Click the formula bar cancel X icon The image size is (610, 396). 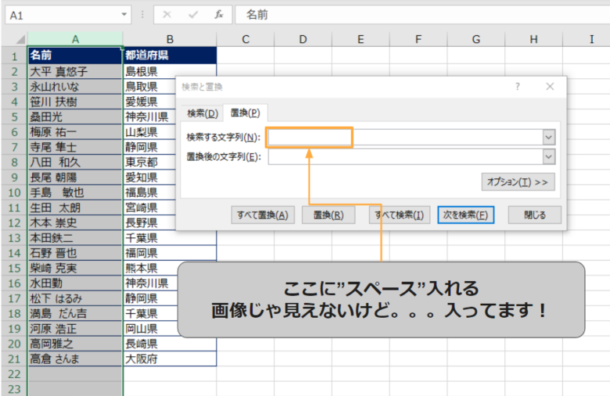(x=167, y=15)
